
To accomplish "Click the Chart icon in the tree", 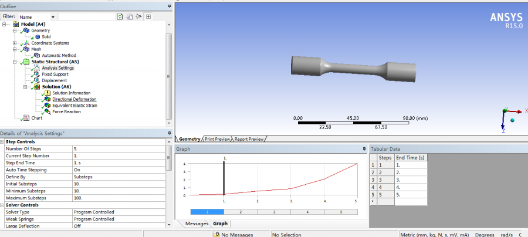I will click(x=26, y=118).
